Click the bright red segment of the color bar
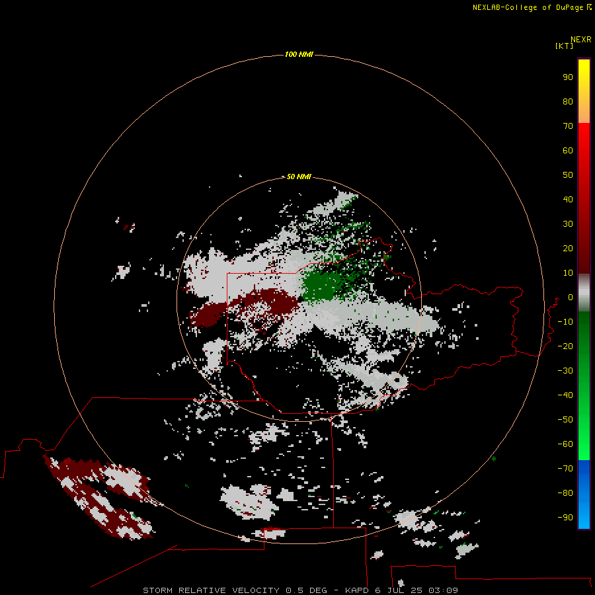This screenshot has width=595, height=595. [x=584, y=198]
